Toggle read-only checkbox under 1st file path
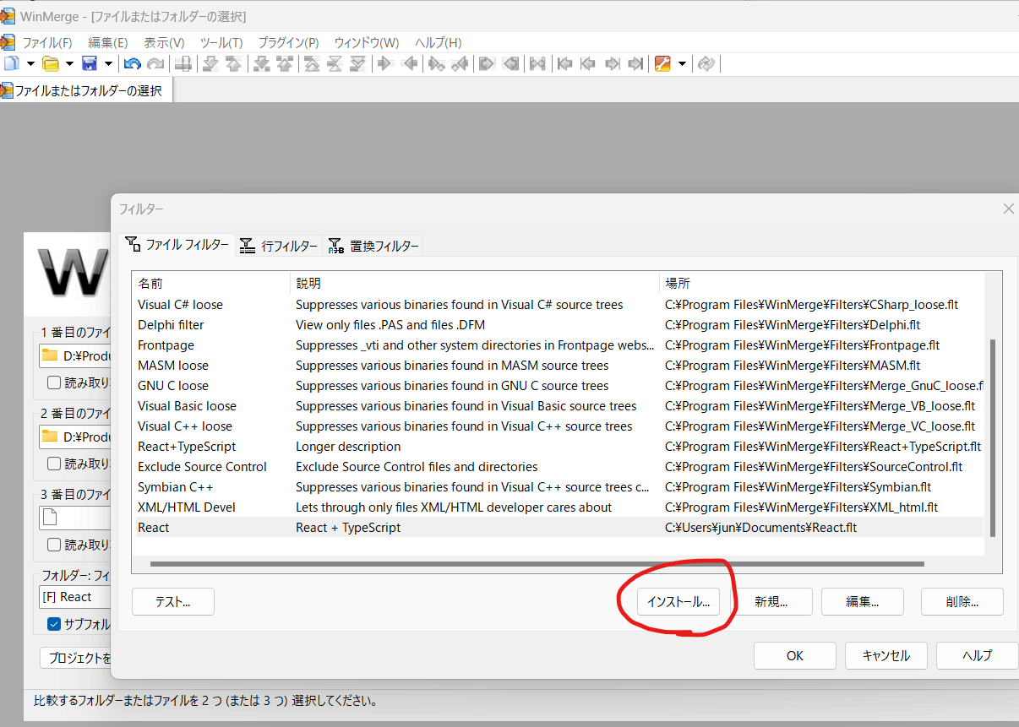This screenshot has height=727, width=1019. point(54,382)
